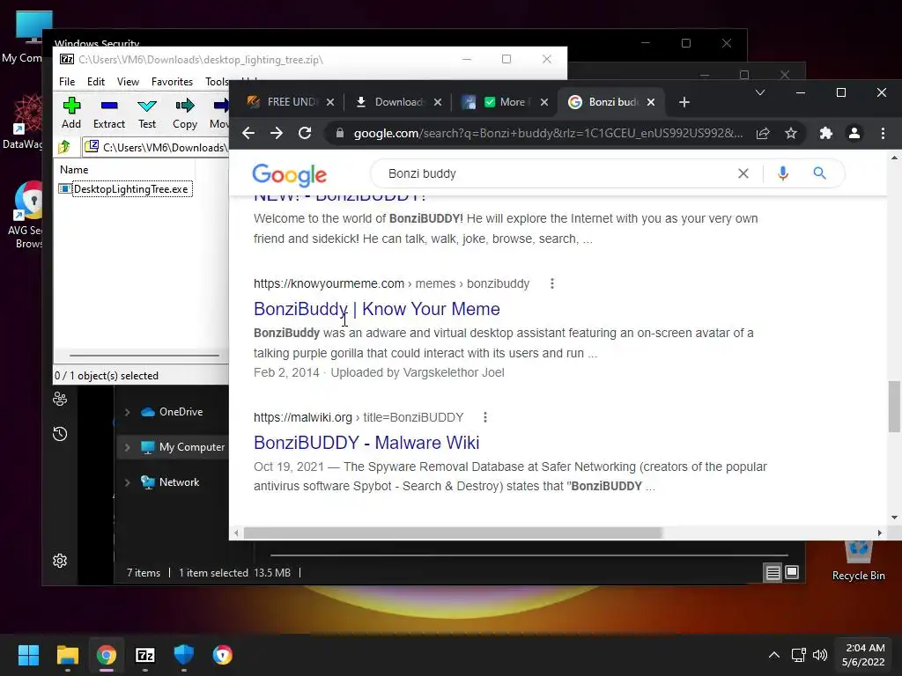Click the 7-Zip Add toolbar icon
902x676 pixels.
(x=71, y=113)
